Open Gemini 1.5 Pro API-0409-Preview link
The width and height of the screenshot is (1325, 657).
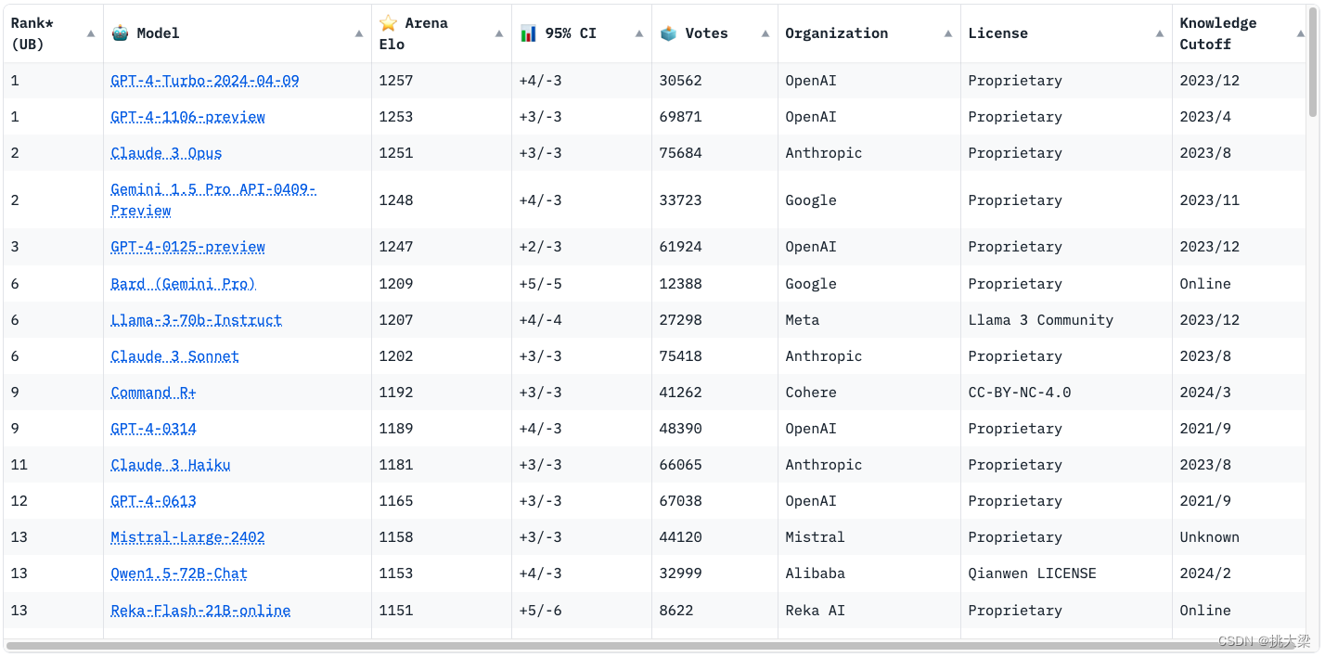[x=213, y=200]
